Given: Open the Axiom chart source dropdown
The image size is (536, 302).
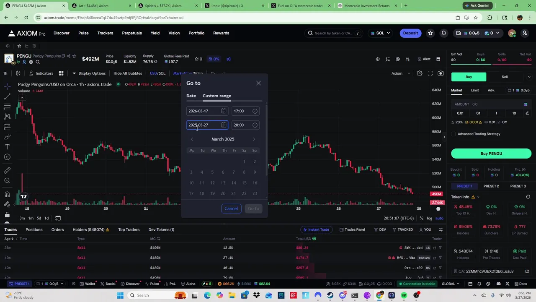Looking at the screenshot, I should coord(400,73).
